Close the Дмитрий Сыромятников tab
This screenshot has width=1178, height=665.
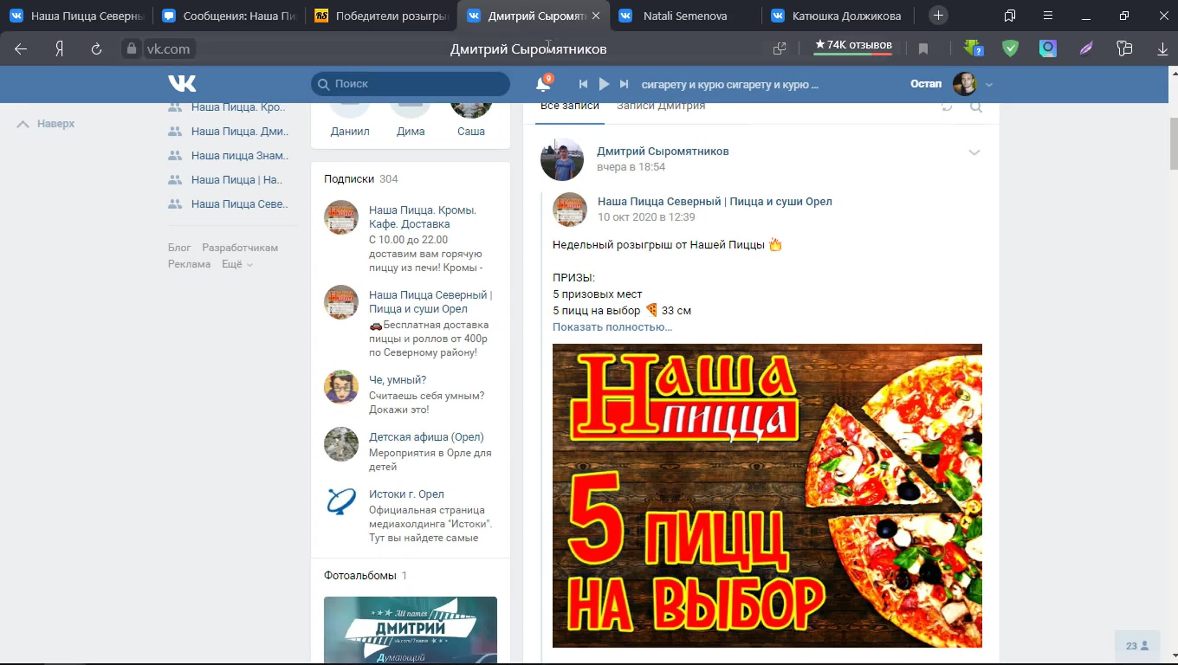click(596, 16)
